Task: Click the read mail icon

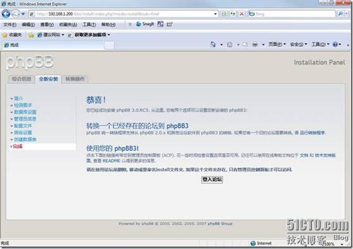Action: pos(245,45)
